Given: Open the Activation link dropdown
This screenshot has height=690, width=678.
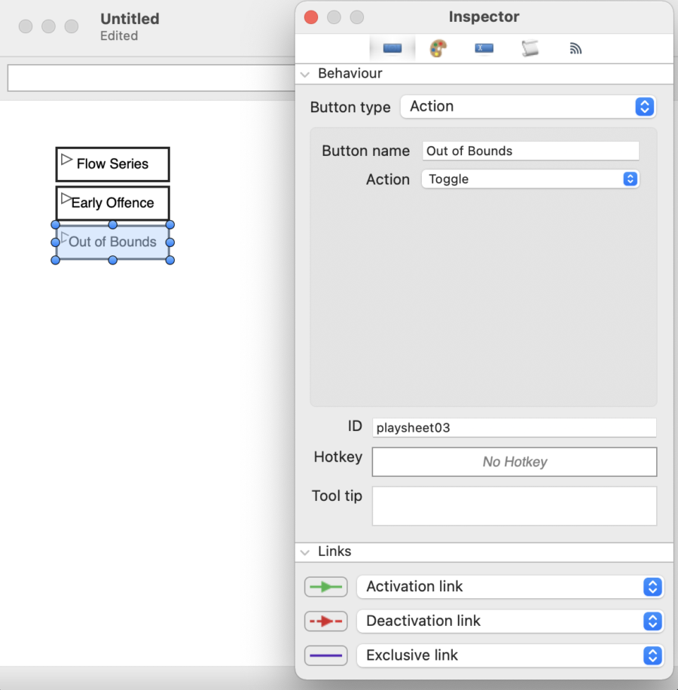Looking at the screenshot, I should (x=510, y=586).
